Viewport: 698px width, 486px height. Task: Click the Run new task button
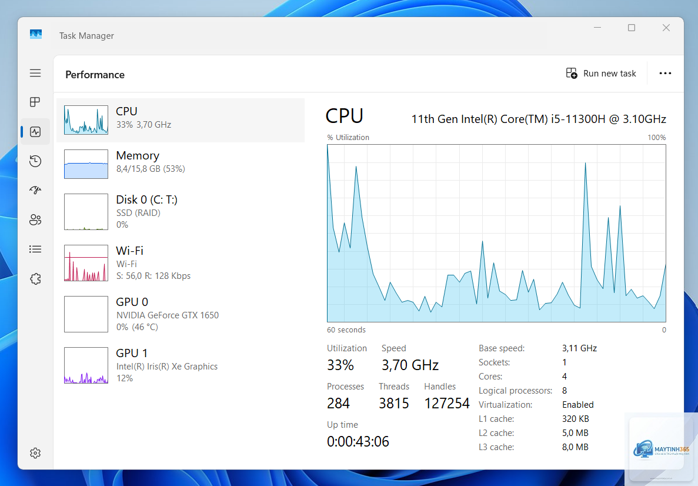point(601,74)
